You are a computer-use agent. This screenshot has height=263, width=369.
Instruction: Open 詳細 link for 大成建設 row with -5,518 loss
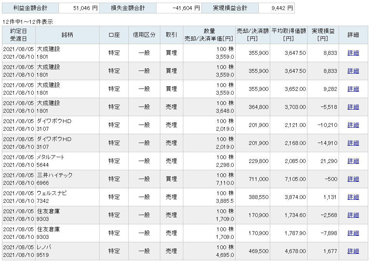click(x=353, y=107)
